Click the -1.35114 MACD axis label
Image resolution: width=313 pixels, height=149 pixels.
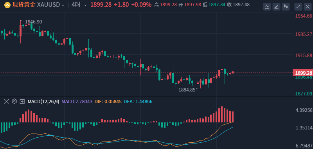(303, 127)
